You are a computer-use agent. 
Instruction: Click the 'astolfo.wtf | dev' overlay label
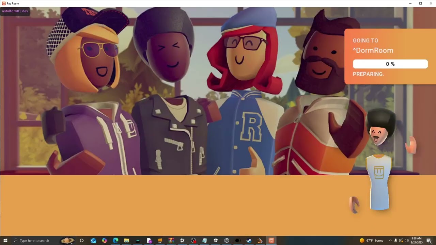click(x=15, y=11)
